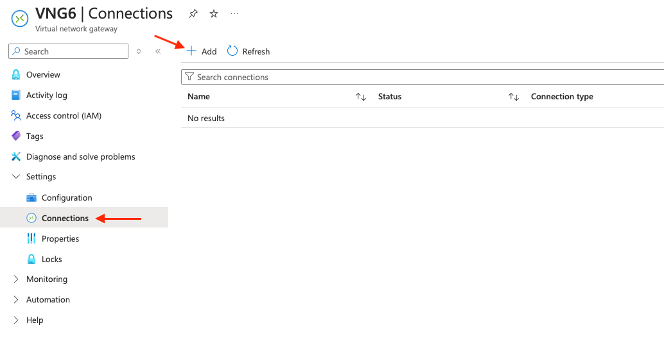Sort connections by Name arrows
Viewport: 664px width, 364px height.
point(361,97)
